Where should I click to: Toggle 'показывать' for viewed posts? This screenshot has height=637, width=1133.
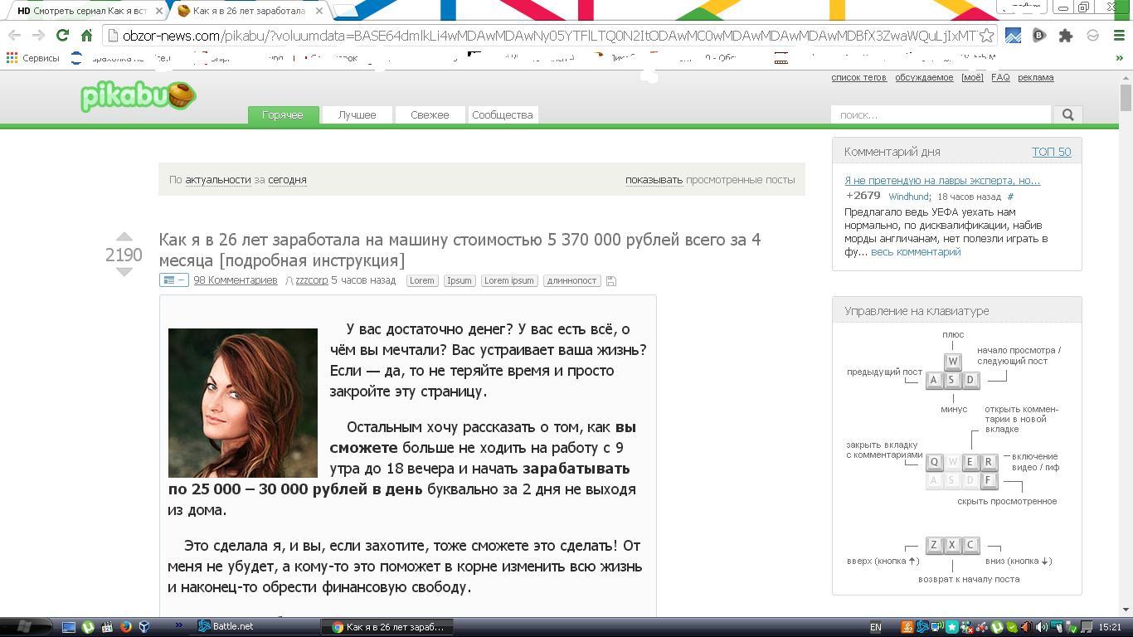[x=654, y=180]
